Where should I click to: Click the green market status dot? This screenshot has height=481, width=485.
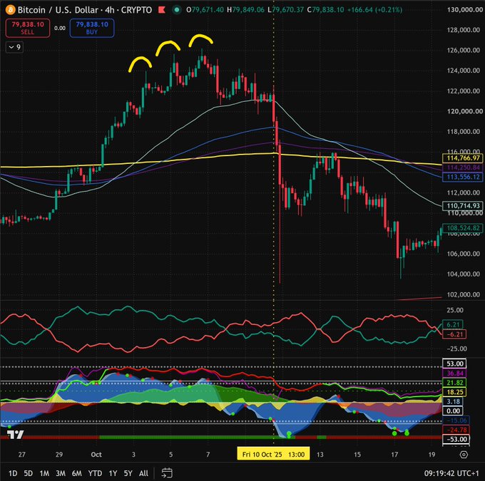(177, 10)
